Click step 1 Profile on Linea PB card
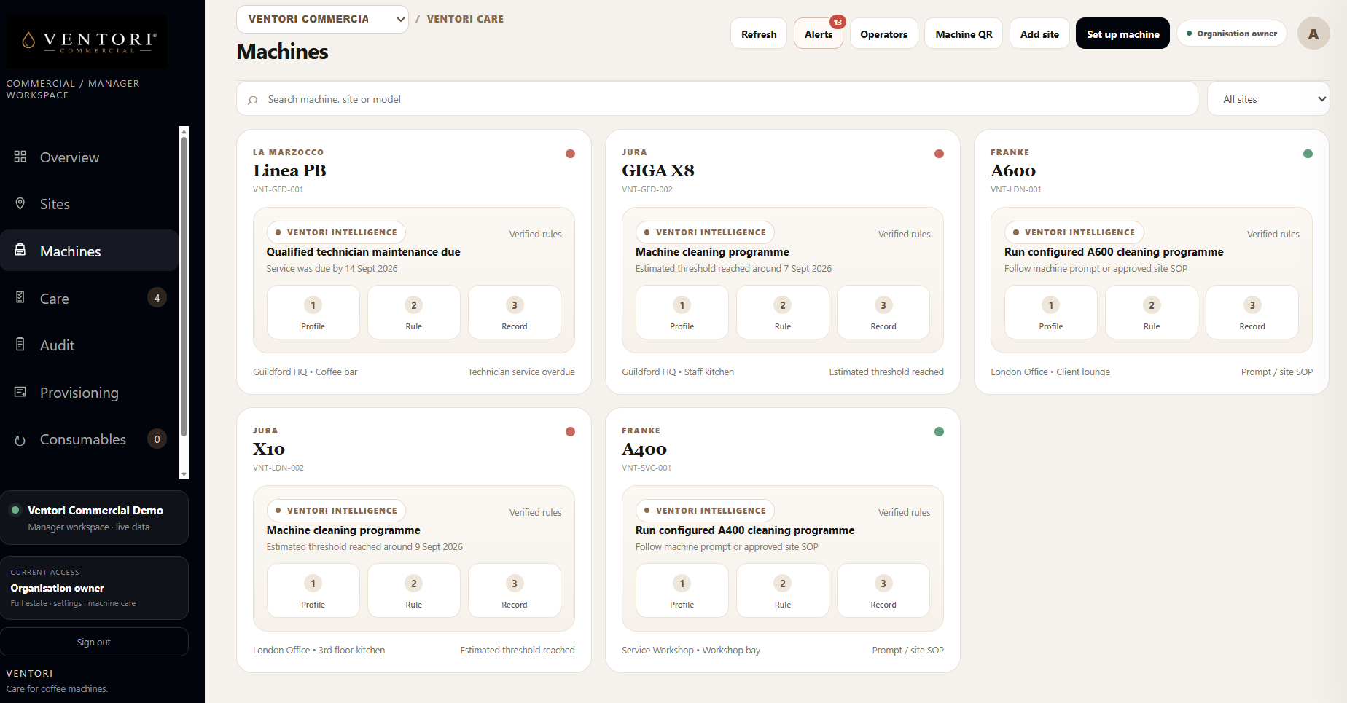Screen dimensions: 1347x703 point(313,313)
